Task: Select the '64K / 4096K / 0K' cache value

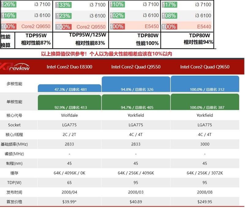Action: coord(70,173)
